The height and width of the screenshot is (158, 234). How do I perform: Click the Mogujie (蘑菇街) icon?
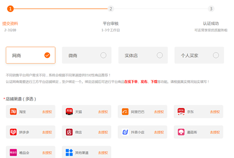[181, 132]
